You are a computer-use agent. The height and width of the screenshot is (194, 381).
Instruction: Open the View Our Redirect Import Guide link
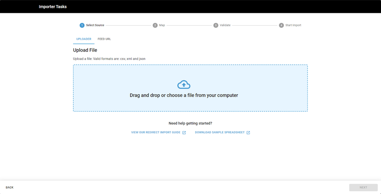click(156, 133)
